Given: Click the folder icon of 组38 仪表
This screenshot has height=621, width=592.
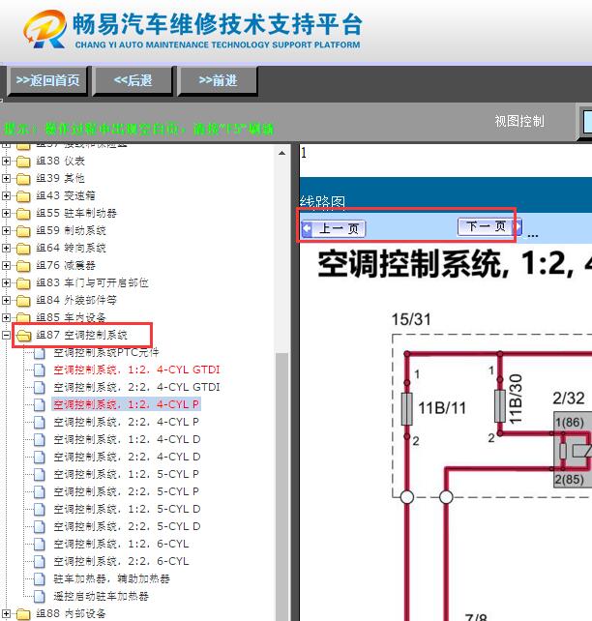Looking at the screenshot, I should coord(23,162).
